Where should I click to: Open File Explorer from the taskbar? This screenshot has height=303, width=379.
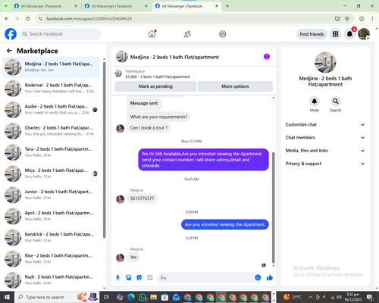point(154,297)
